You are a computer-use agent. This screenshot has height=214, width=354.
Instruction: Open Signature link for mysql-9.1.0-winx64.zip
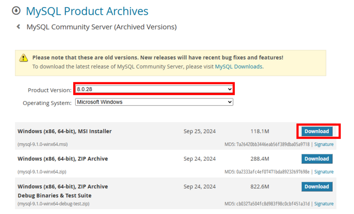324,172
